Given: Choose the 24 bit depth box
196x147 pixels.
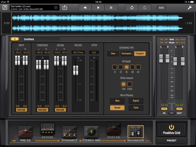Looking at the screenshot, I should coord(138,67).
